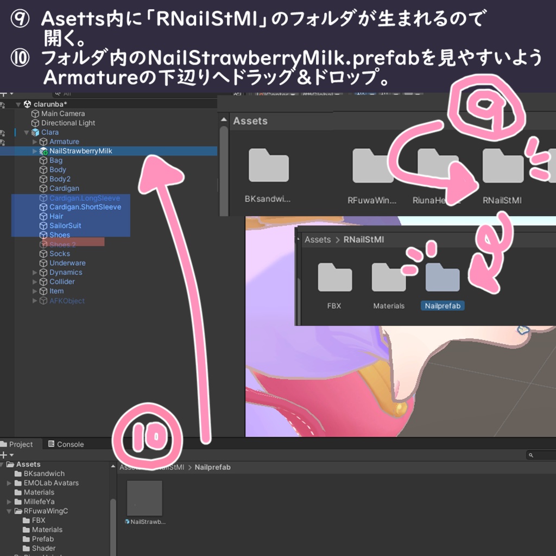The image size is (556, 556).
Task: Select Prefab folder under RFuwaWingC
Action: click(x=43, y=539)
